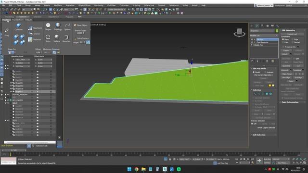The height and width of the screenshot is (173, 308).
Task: Click the Undo arrow in the main toolbar
Action: [3, 10]
